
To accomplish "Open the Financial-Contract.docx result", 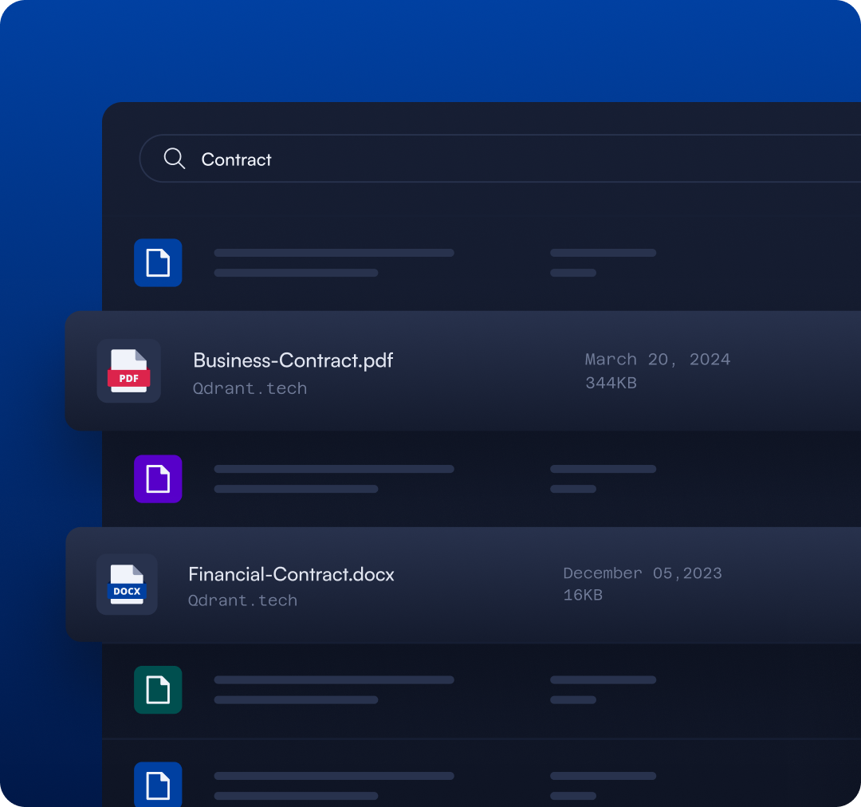I will tap(291, 574).
